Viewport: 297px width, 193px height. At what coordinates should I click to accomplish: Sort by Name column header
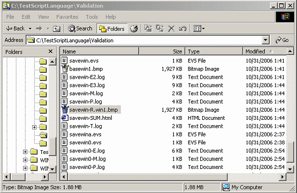click(x=100, y=51)
